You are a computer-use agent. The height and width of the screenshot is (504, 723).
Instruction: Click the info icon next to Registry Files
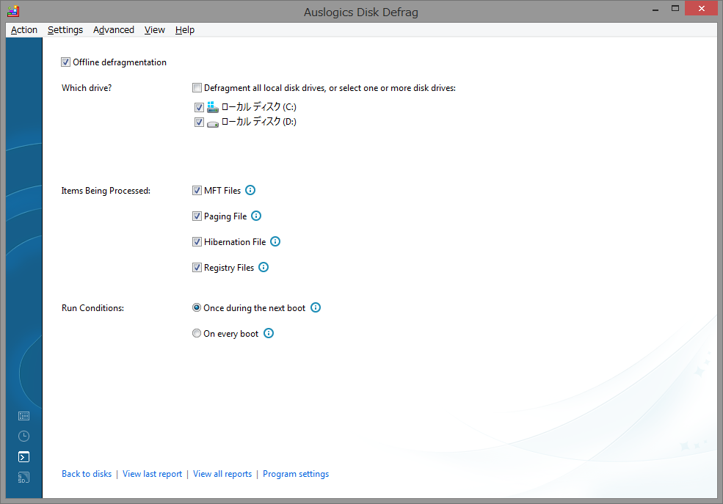point(264,267)
